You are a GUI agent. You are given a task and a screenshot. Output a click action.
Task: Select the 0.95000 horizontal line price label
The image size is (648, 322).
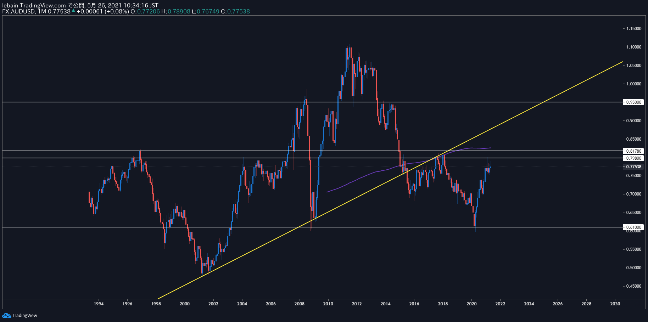click(633, 102)
